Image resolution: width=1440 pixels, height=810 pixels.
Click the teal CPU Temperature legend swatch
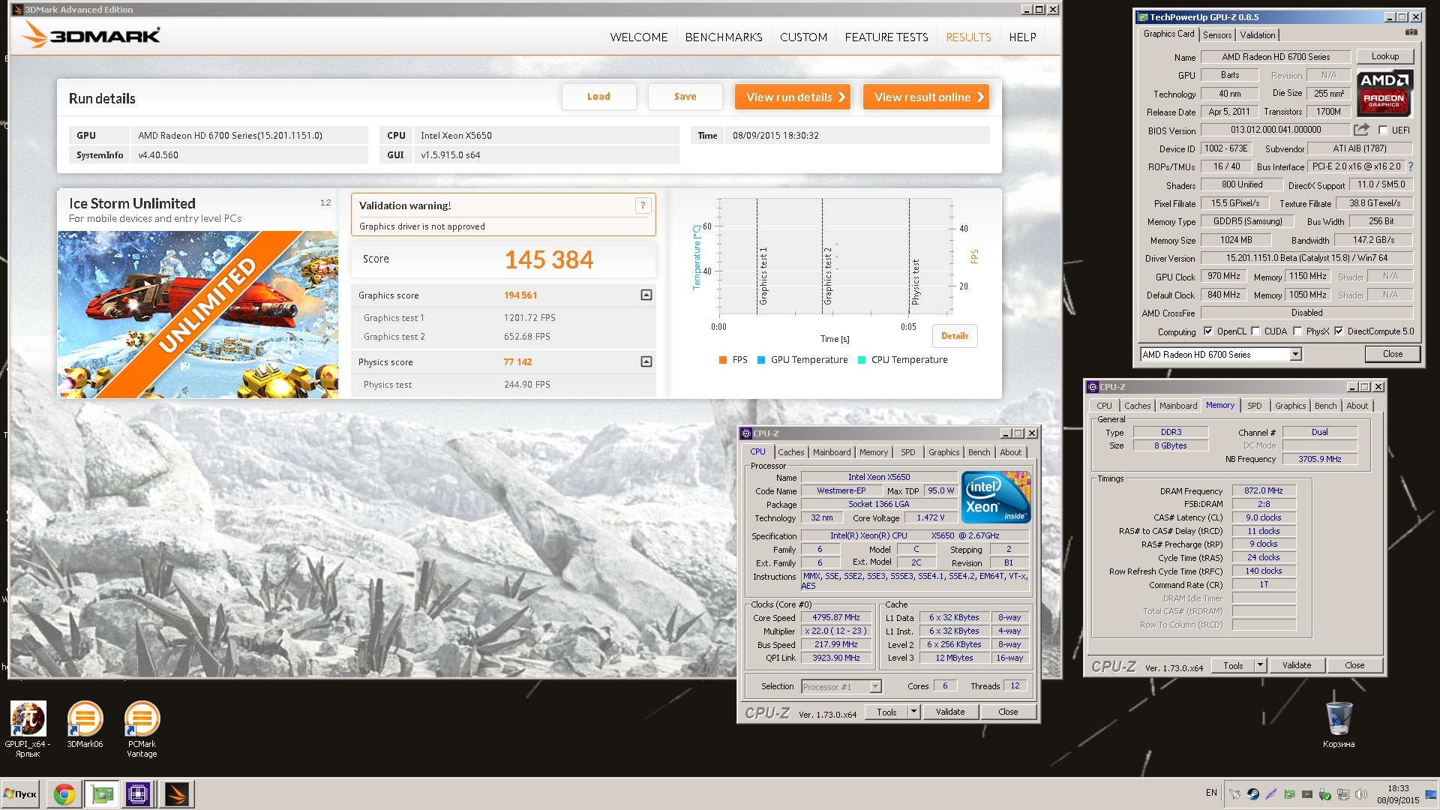click(862, 360)
